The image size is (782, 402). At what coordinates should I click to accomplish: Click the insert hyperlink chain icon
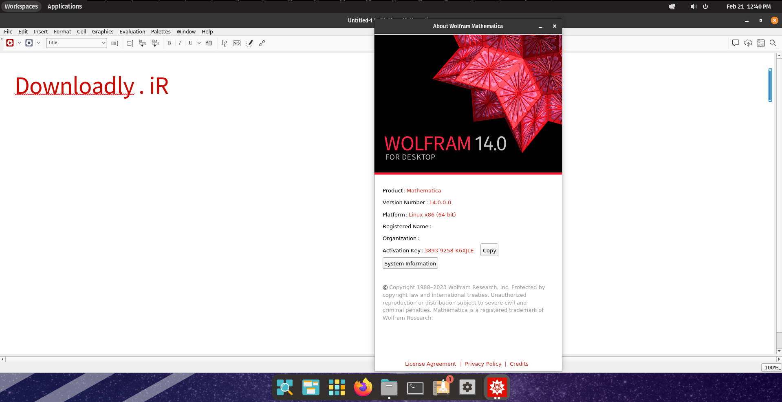coord(262,43)
